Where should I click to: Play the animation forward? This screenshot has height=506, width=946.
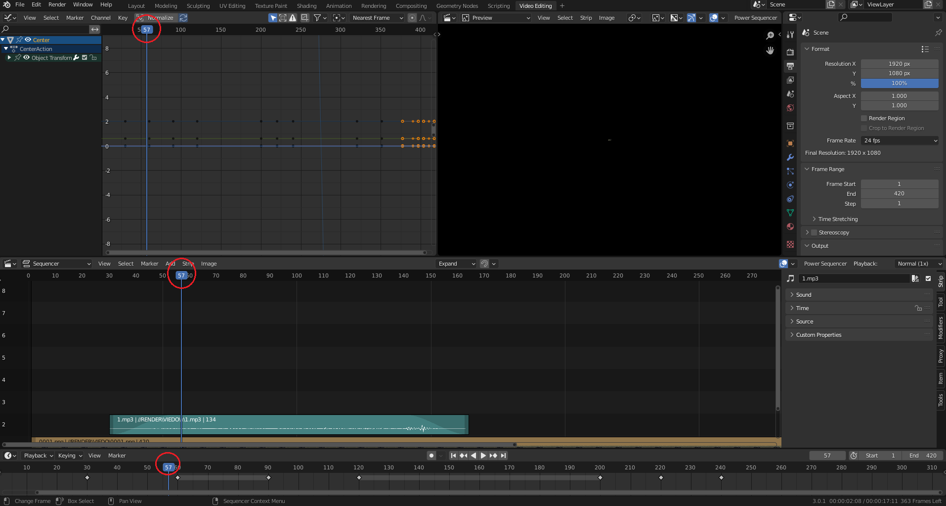483,456
